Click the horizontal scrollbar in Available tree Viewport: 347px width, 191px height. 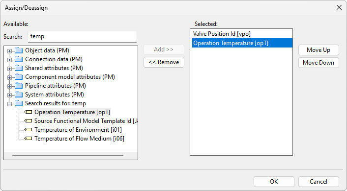(68, 155)
